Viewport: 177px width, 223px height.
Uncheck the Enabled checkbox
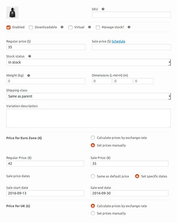click(9, 27)
